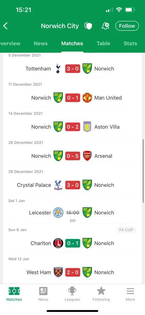Open the Arsenal crest icon

pyautogui.click(x=87, y=156)
